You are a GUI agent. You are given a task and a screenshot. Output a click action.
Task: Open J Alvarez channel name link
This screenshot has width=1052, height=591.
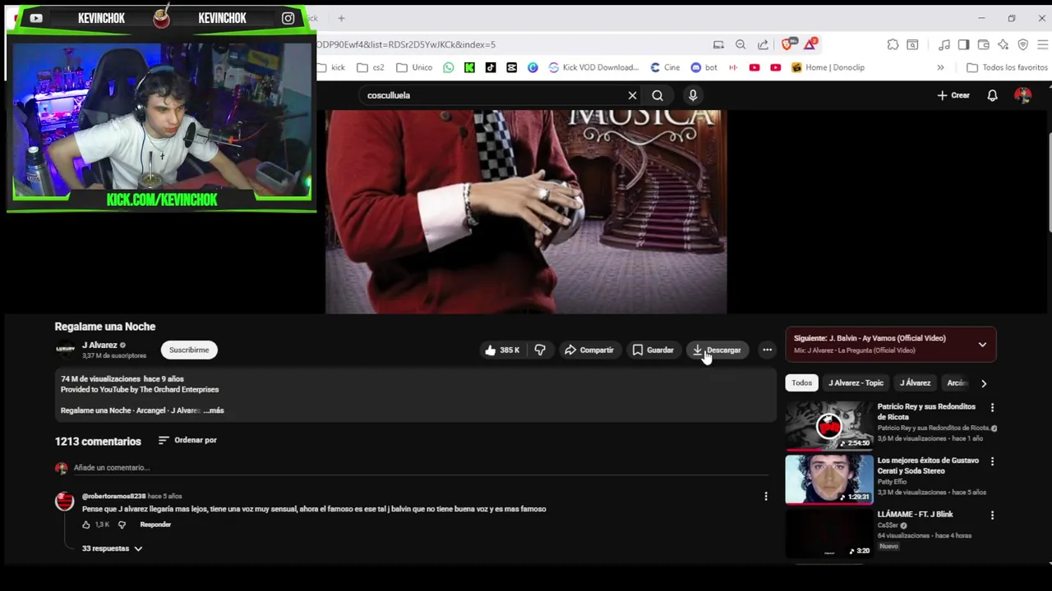pos(99,345)
